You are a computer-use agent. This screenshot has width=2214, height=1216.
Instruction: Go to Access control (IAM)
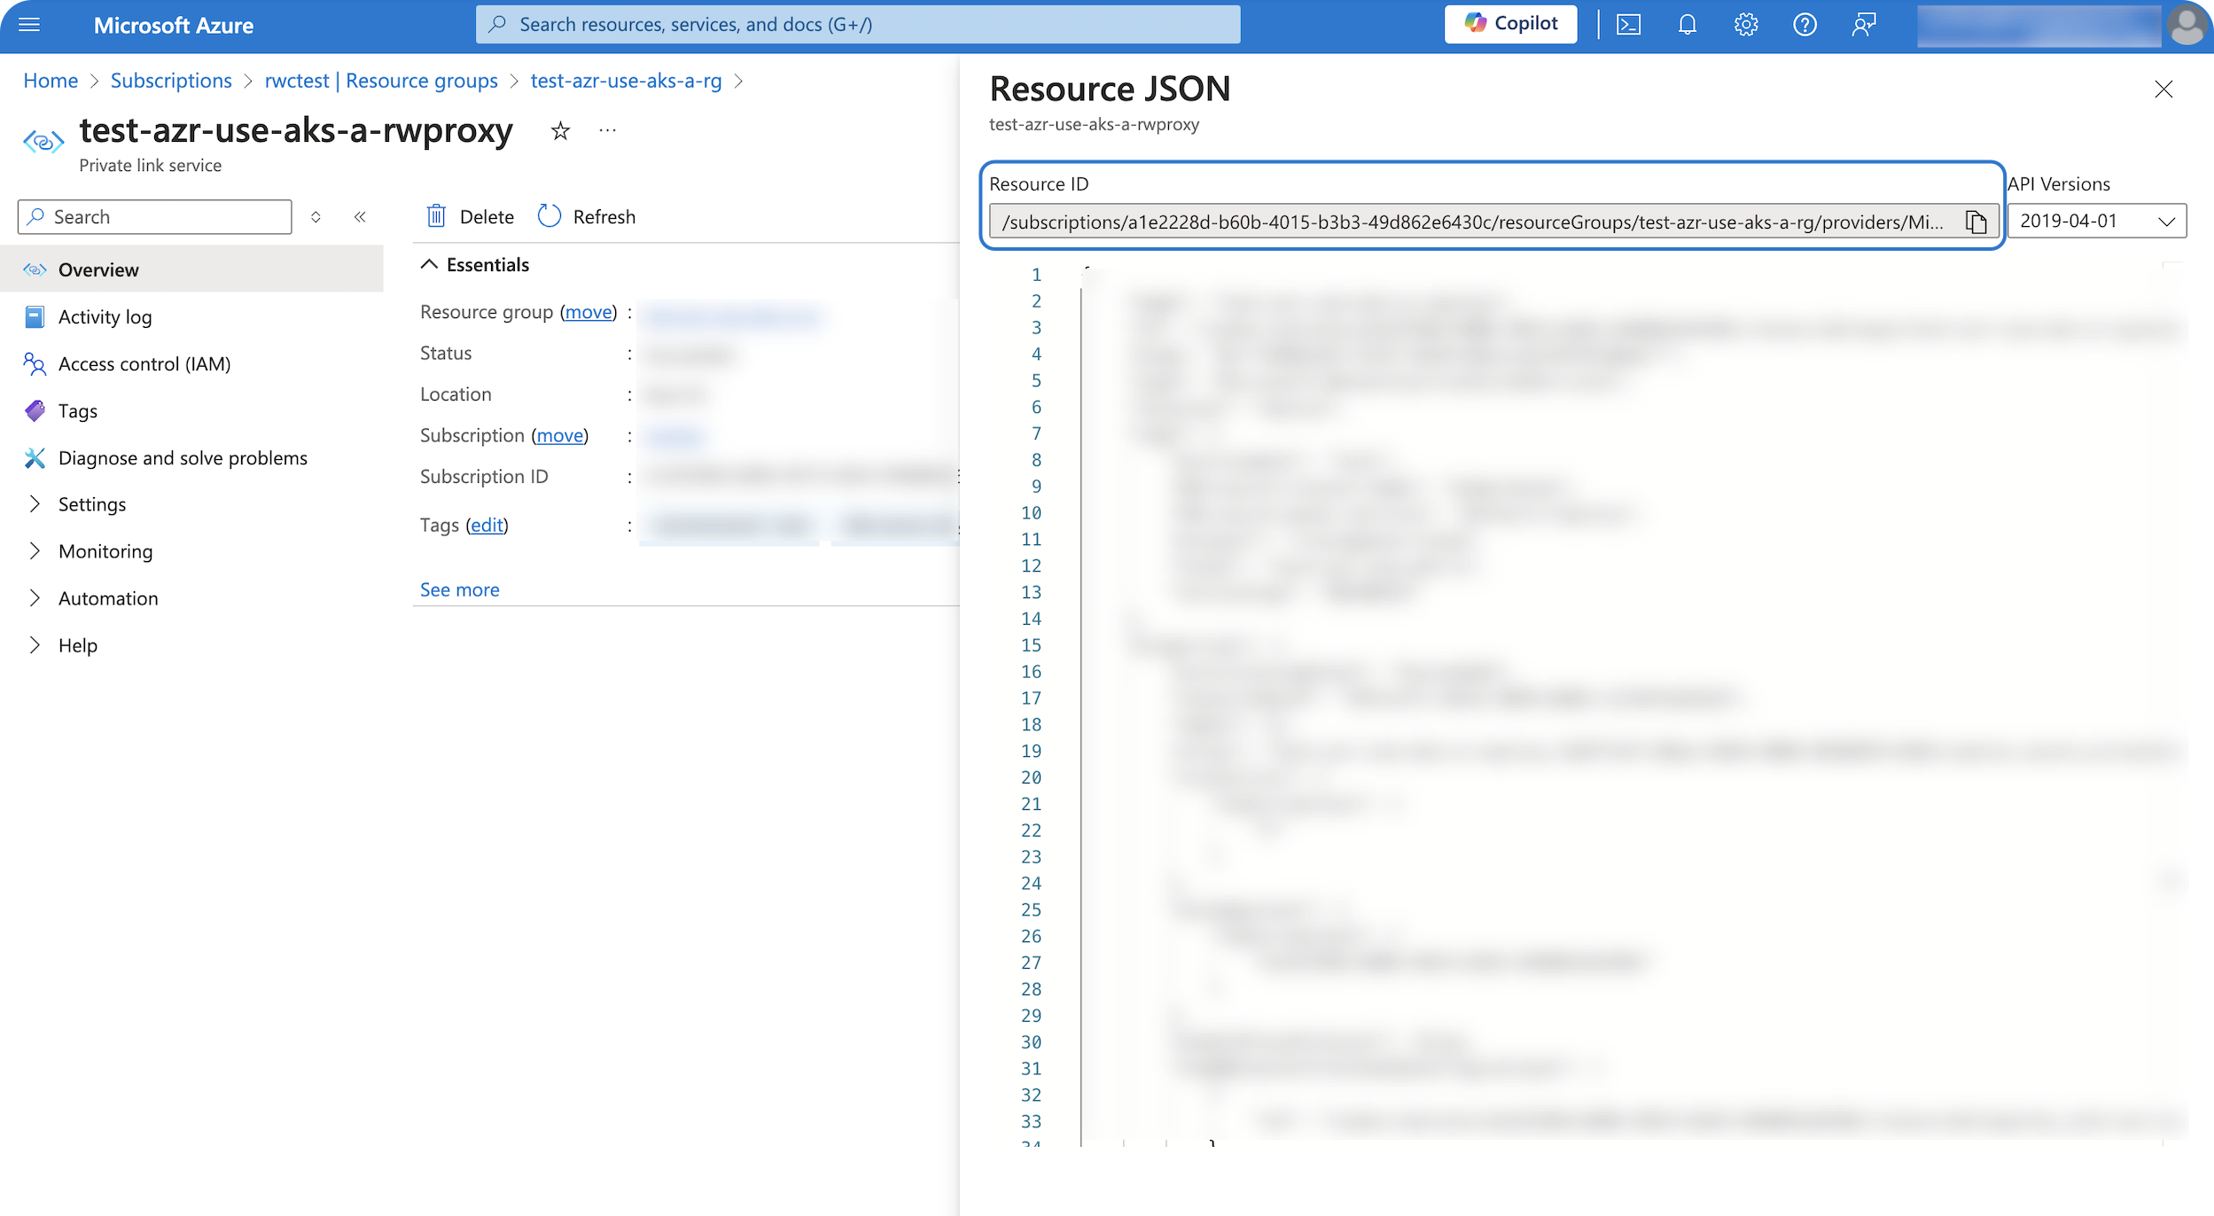coord(144,363)
